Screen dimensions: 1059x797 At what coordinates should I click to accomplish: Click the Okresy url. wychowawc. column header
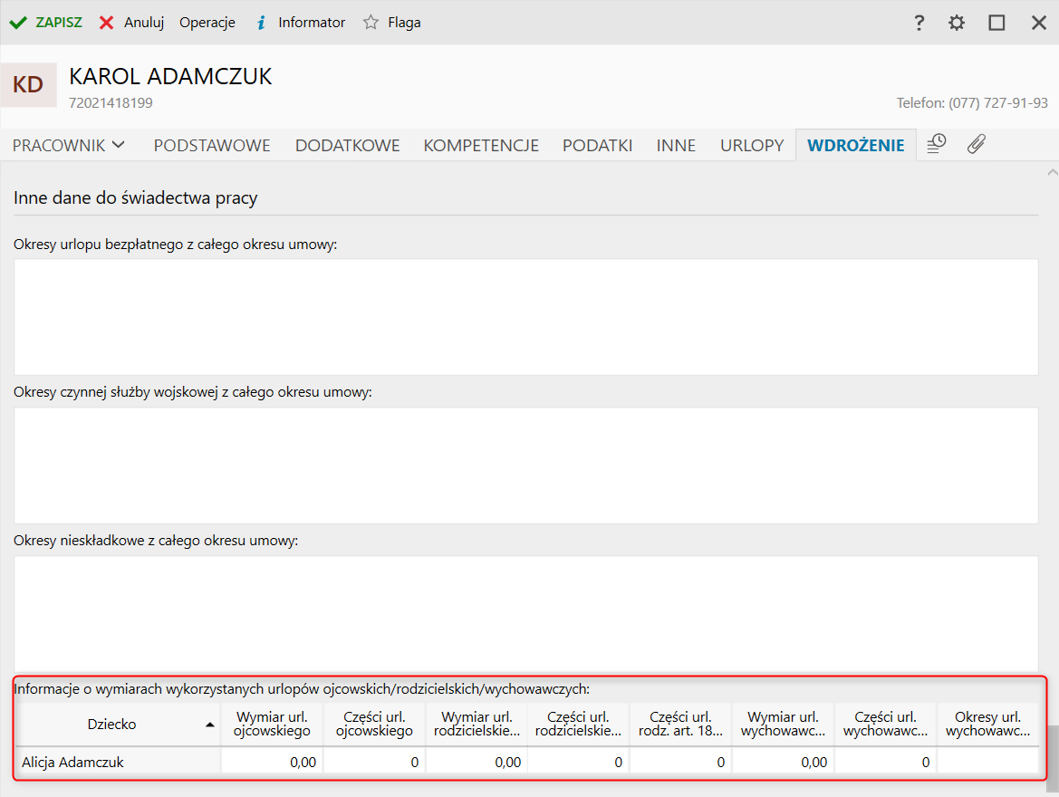coord(987,724)
